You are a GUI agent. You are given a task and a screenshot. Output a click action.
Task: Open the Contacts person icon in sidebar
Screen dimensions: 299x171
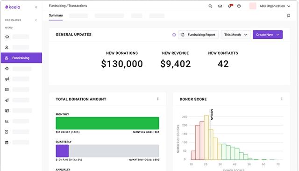(7, 47)
